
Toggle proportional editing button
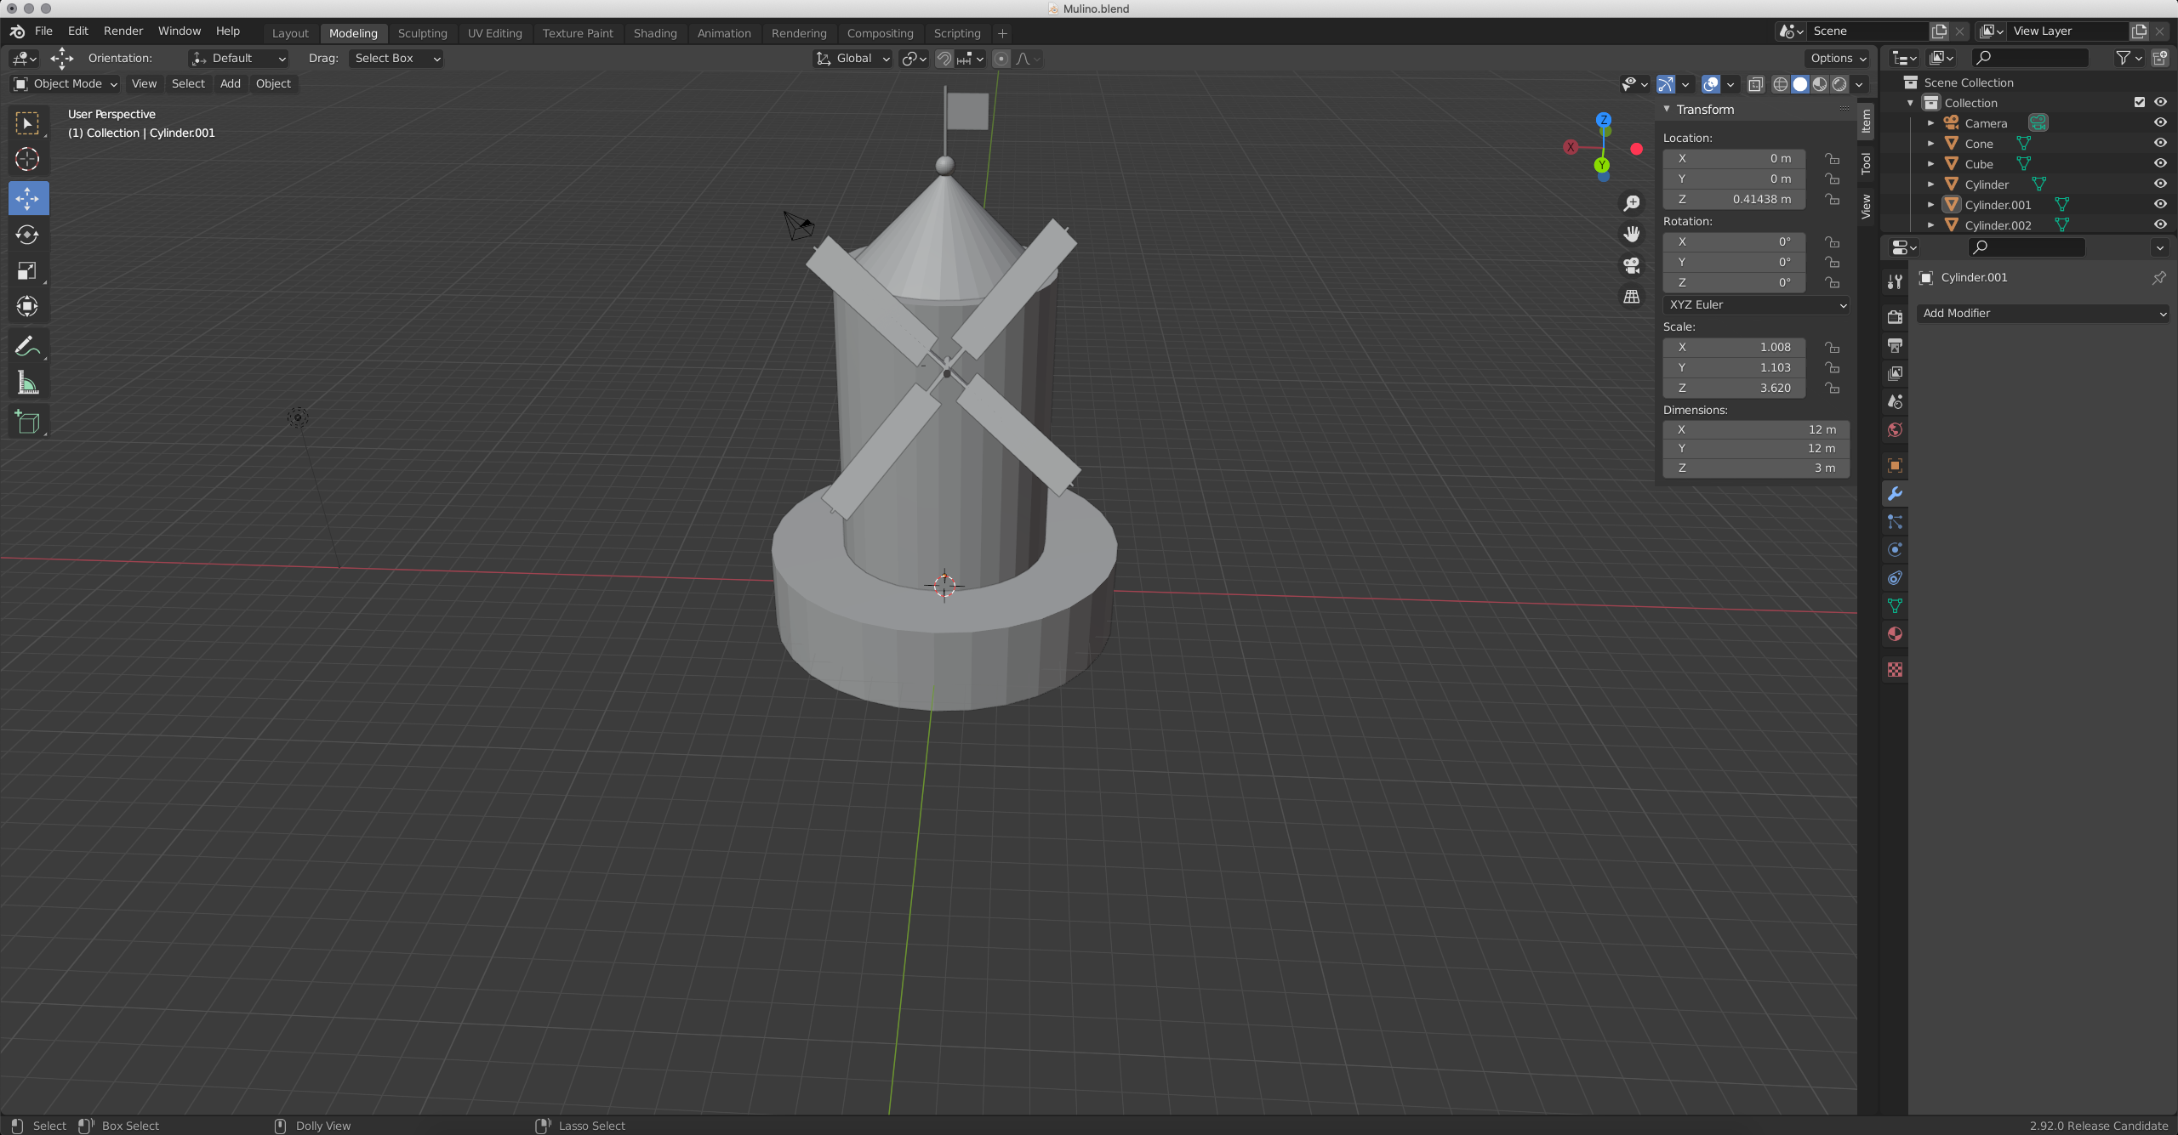[1001, 59]
